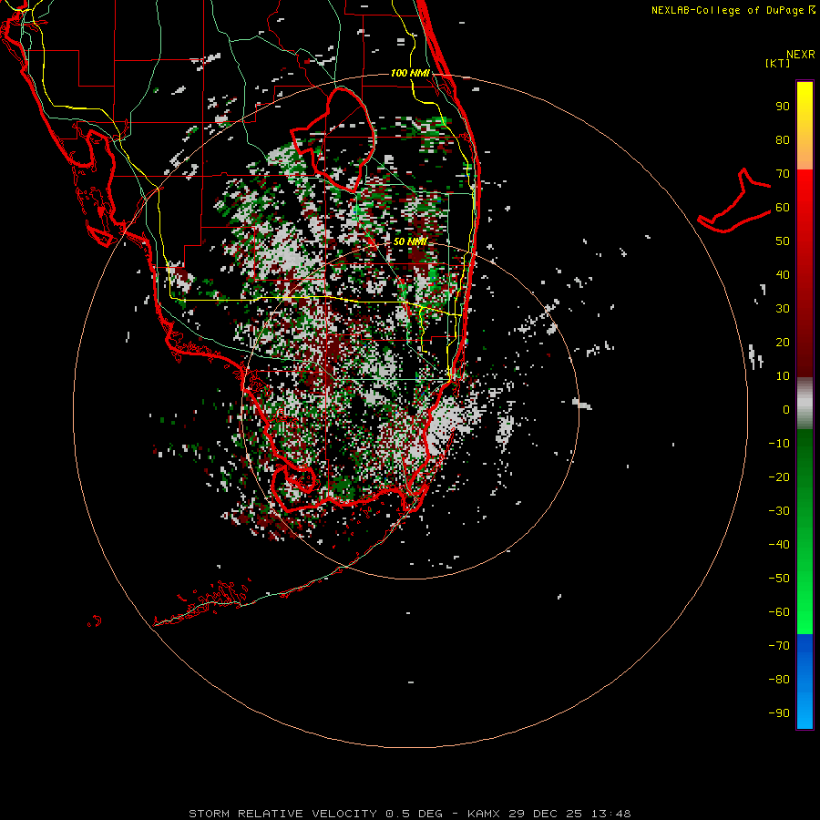The height and width of the screenshot is (820, 820).
Task: Click the -90 scale value
Action: pos(779,713)
